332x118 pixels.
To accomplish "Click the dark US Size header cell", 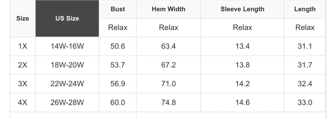I will click(x=67, y=19).
